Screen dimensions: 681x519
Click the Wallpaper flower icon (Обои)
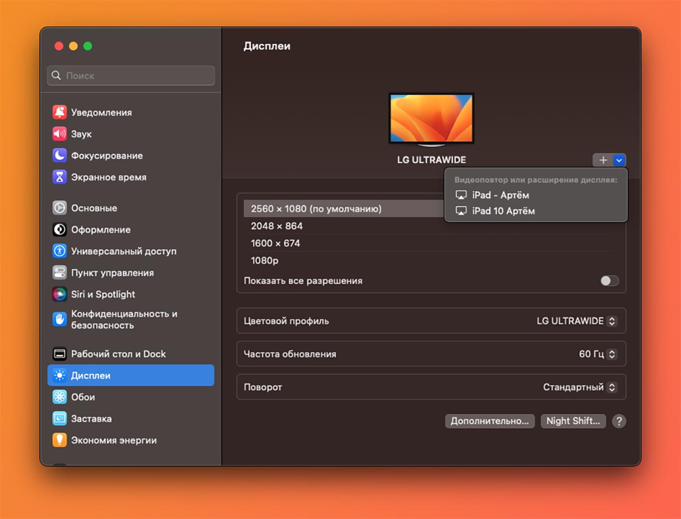click(60, 397)
